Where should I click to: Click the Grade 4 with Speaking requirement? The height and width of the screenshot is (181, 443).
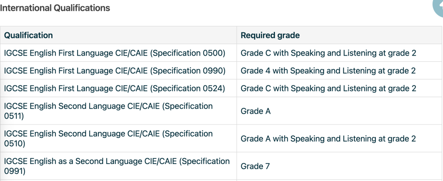339,71
